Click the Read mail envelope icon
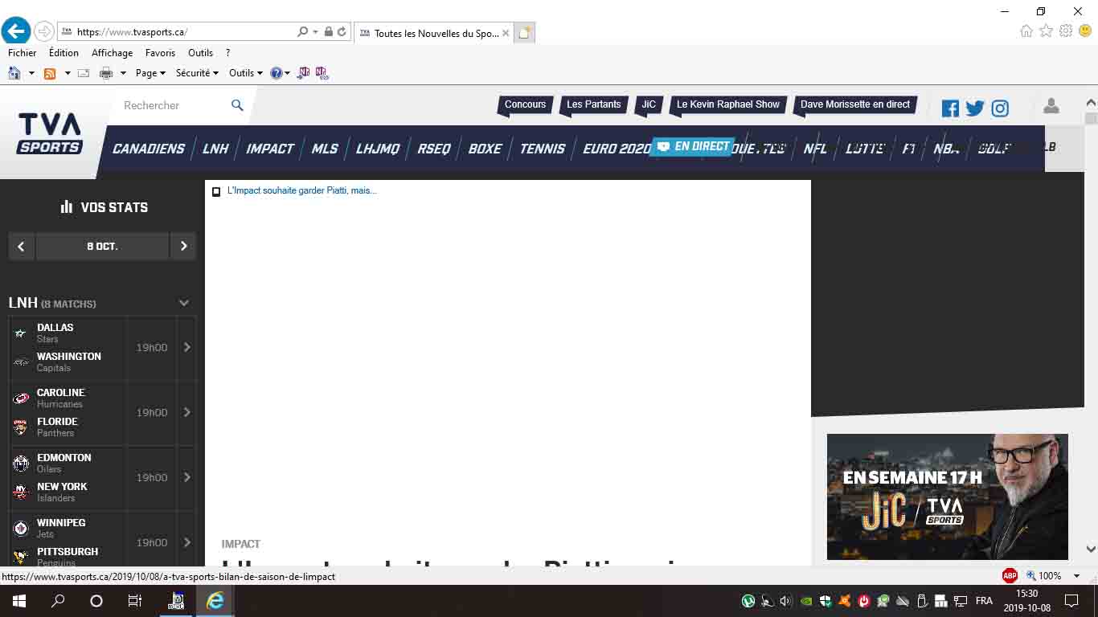Screen dimensions: 1098x617 click(84, 73)
